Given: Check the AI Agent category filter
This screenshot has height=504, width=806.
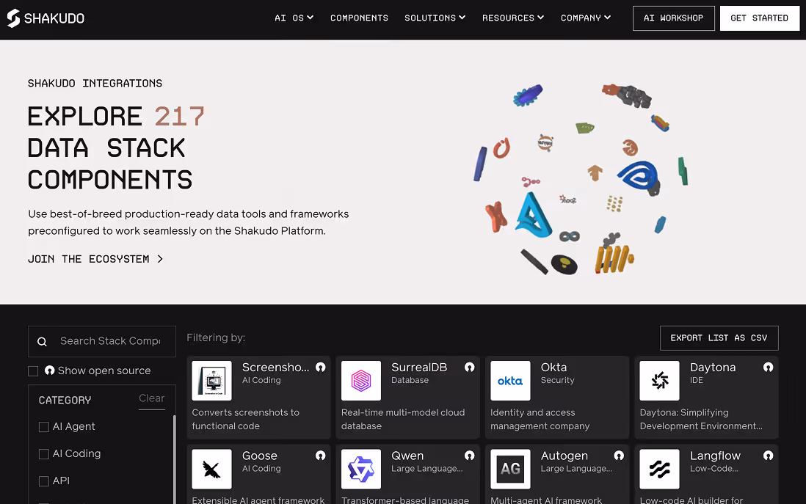Looking at the screenshot, I should [43, 426].
